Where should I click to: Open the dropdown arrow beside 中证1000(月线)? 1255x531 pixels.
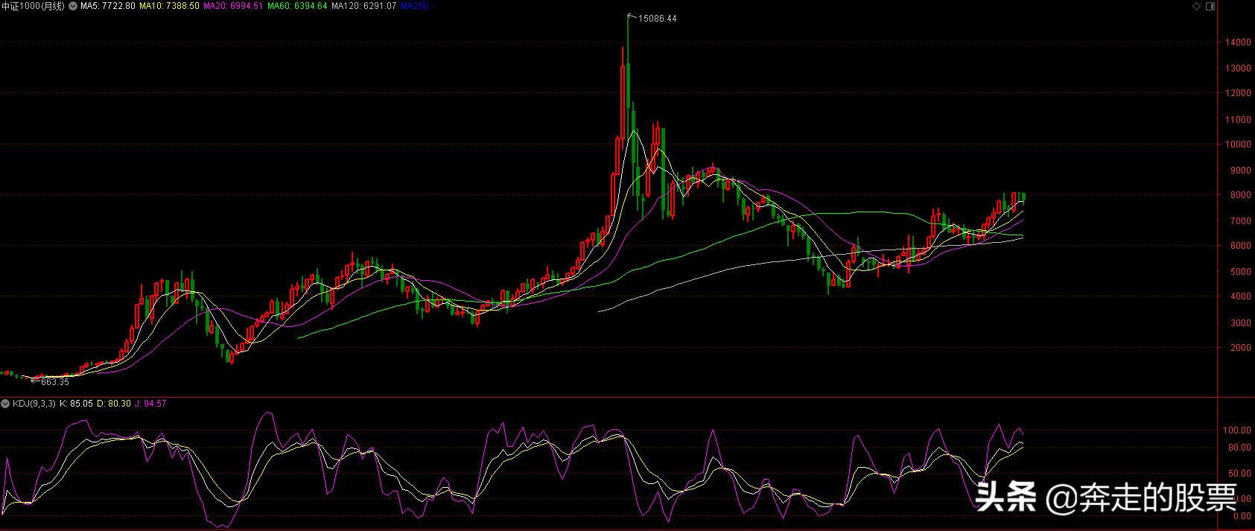(x=72, y=6)
